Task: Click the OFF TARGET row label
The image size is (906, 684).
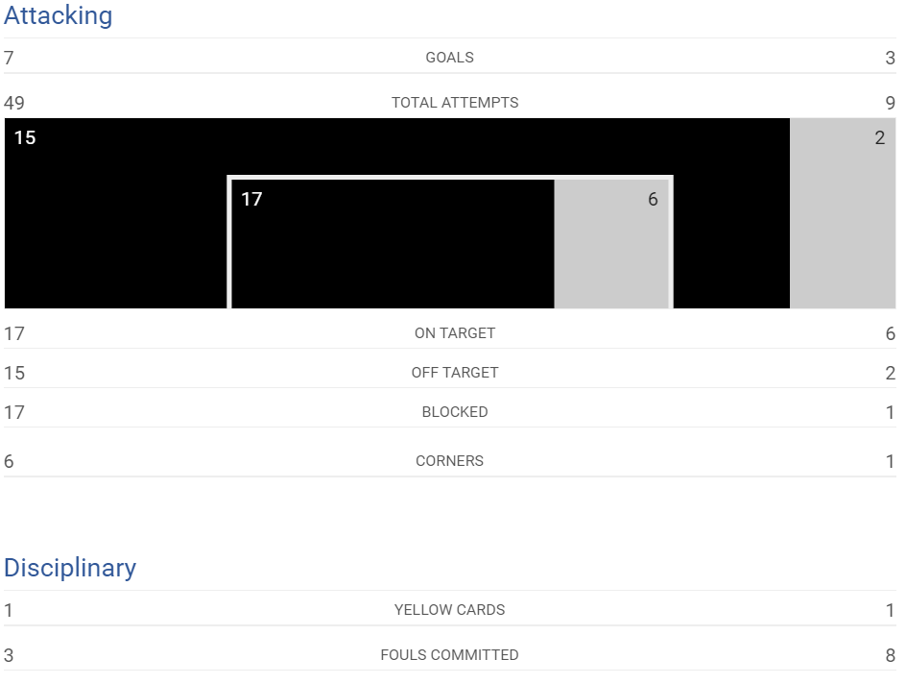Action: (x=455, y=373)
